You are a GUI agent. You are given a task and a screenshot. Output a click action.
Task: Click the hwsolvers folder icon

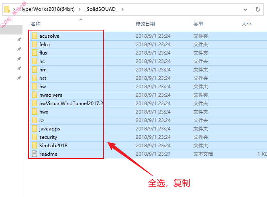tap(35, 95)
